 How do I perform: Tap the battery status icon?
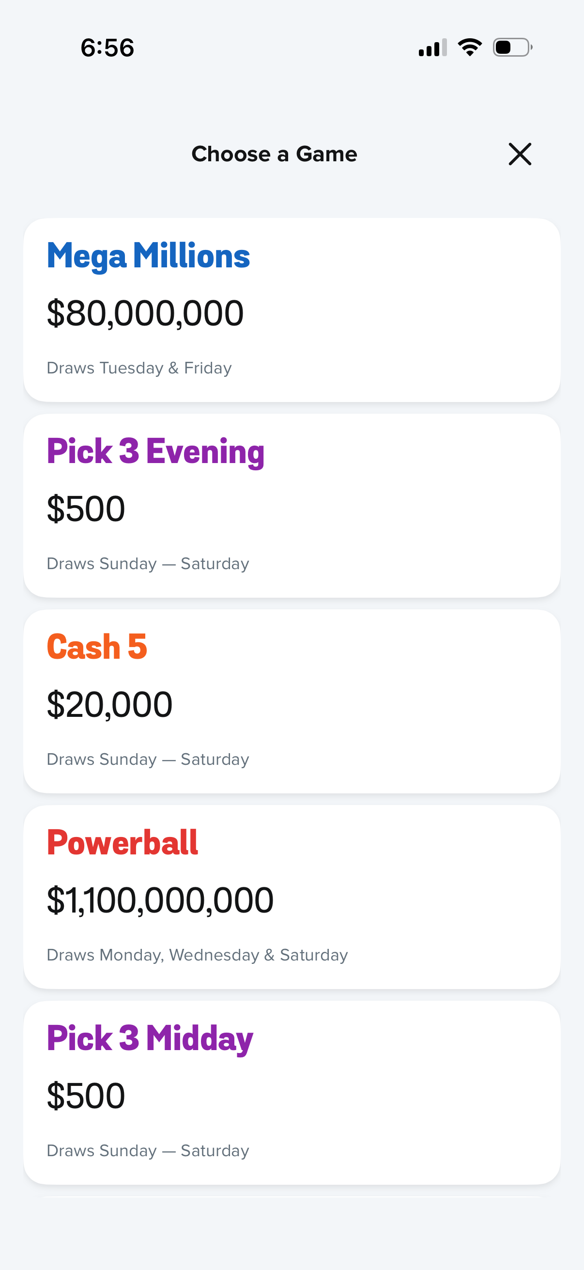[512, 47]
